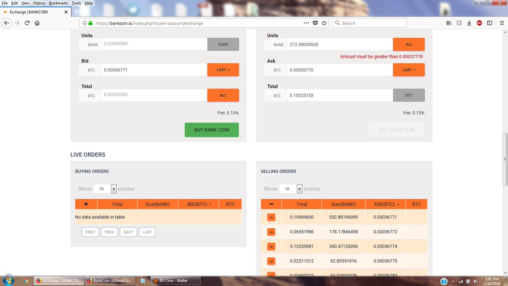Go to NEXT page of buying orders
508x286 pixels.
click(x=128, y=232)
